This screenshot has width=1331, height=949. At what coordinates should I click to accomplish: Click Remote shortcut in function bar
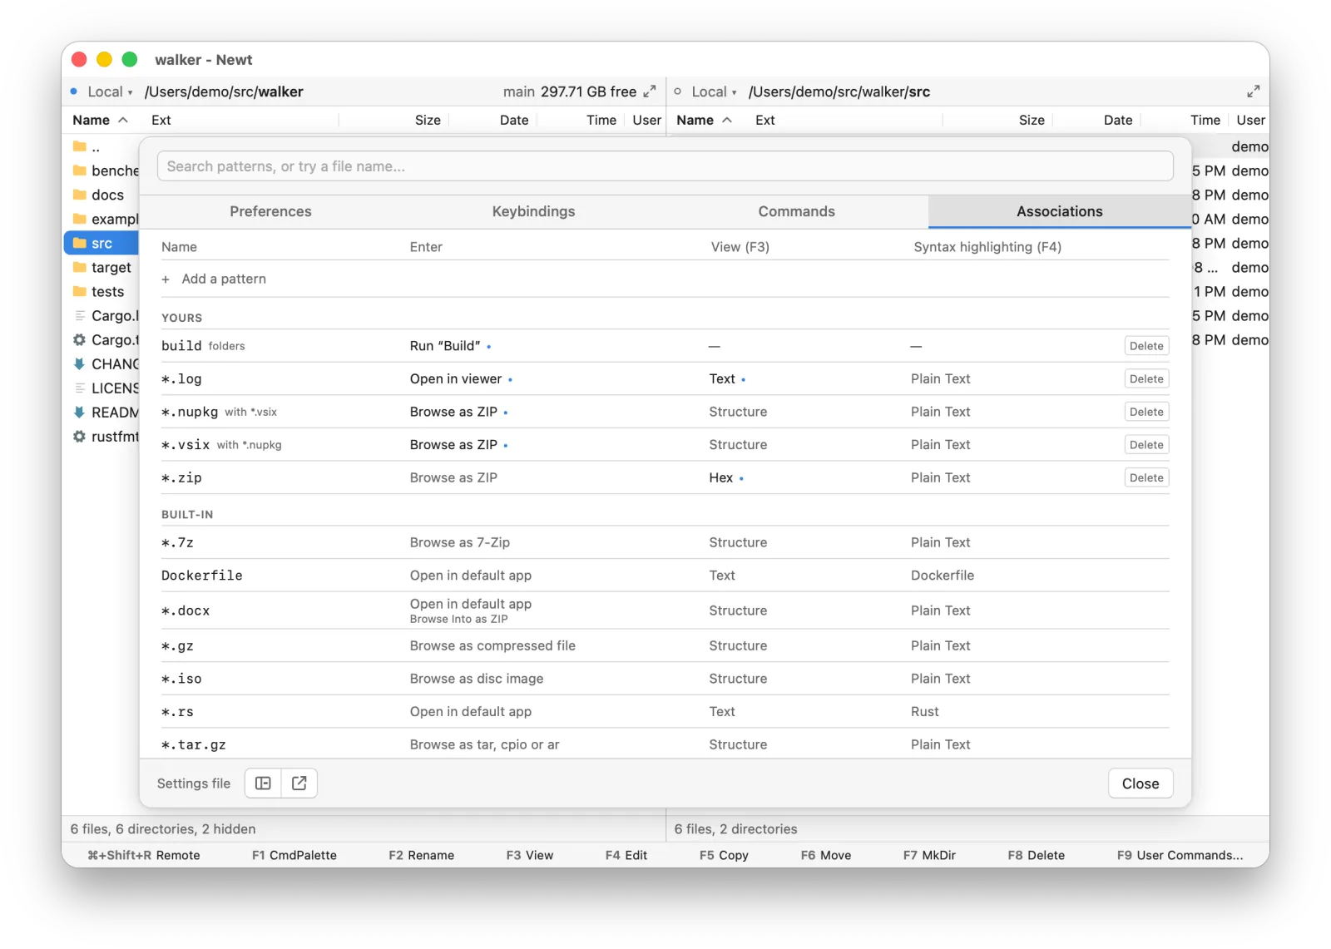(x=144, y=855)
